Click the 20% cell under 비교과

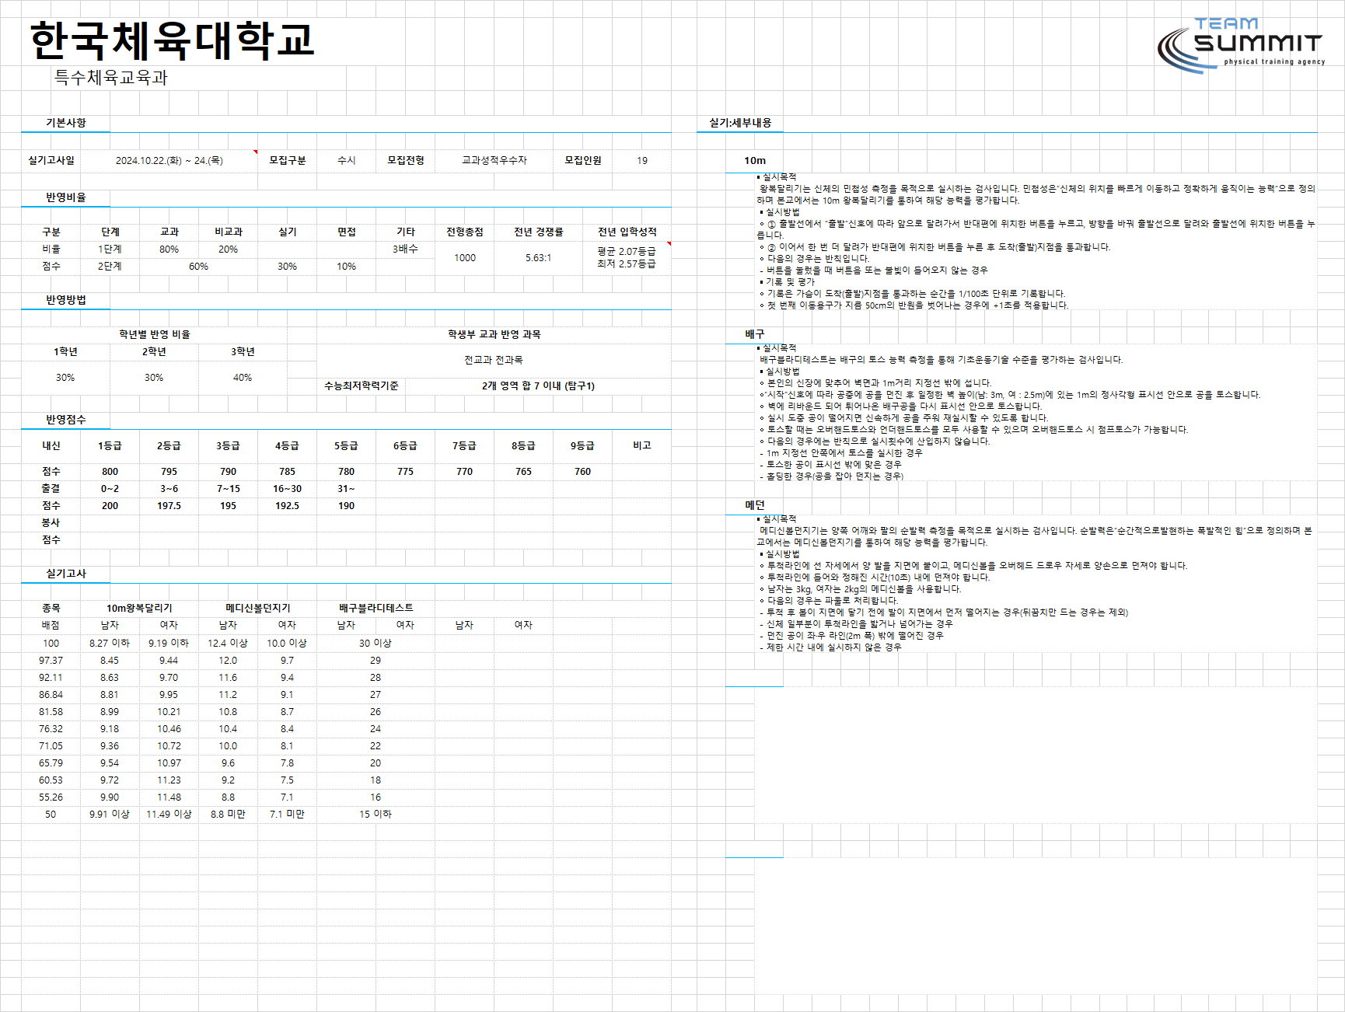point(229,250)
